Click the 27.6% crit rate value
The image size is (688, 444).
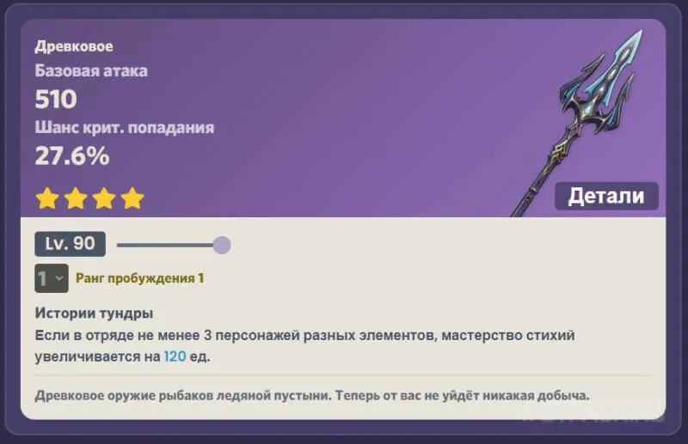pos(72,155)
